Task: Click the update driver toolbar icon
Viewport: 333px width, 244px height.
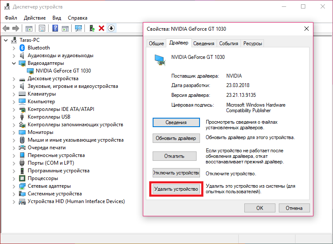Action: coord(92,28)
